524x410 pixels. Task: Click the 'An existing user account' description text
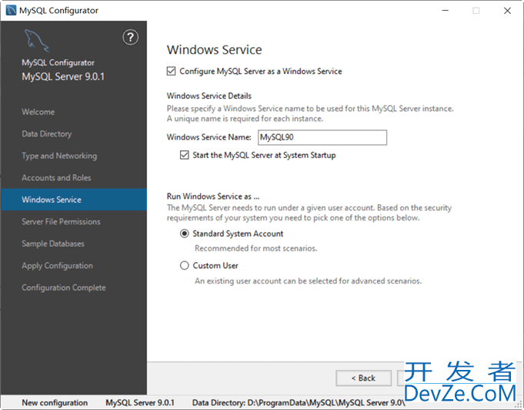pos(308,281)
